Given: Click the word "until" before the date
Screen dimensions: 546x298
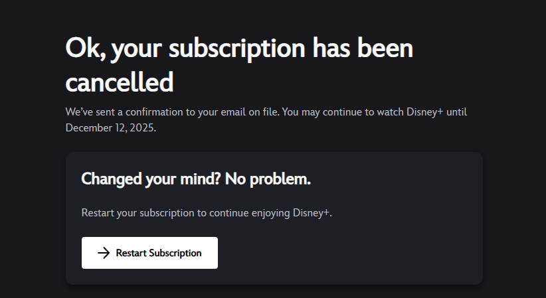Looking at the screenshot, I should (456, 112).
